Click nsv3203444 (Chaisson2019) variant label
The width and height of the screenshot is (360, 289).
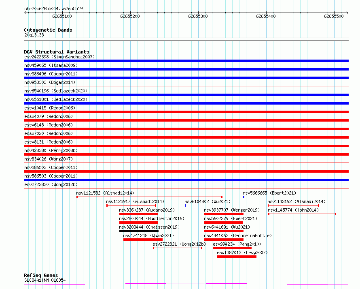pos(149,227)
